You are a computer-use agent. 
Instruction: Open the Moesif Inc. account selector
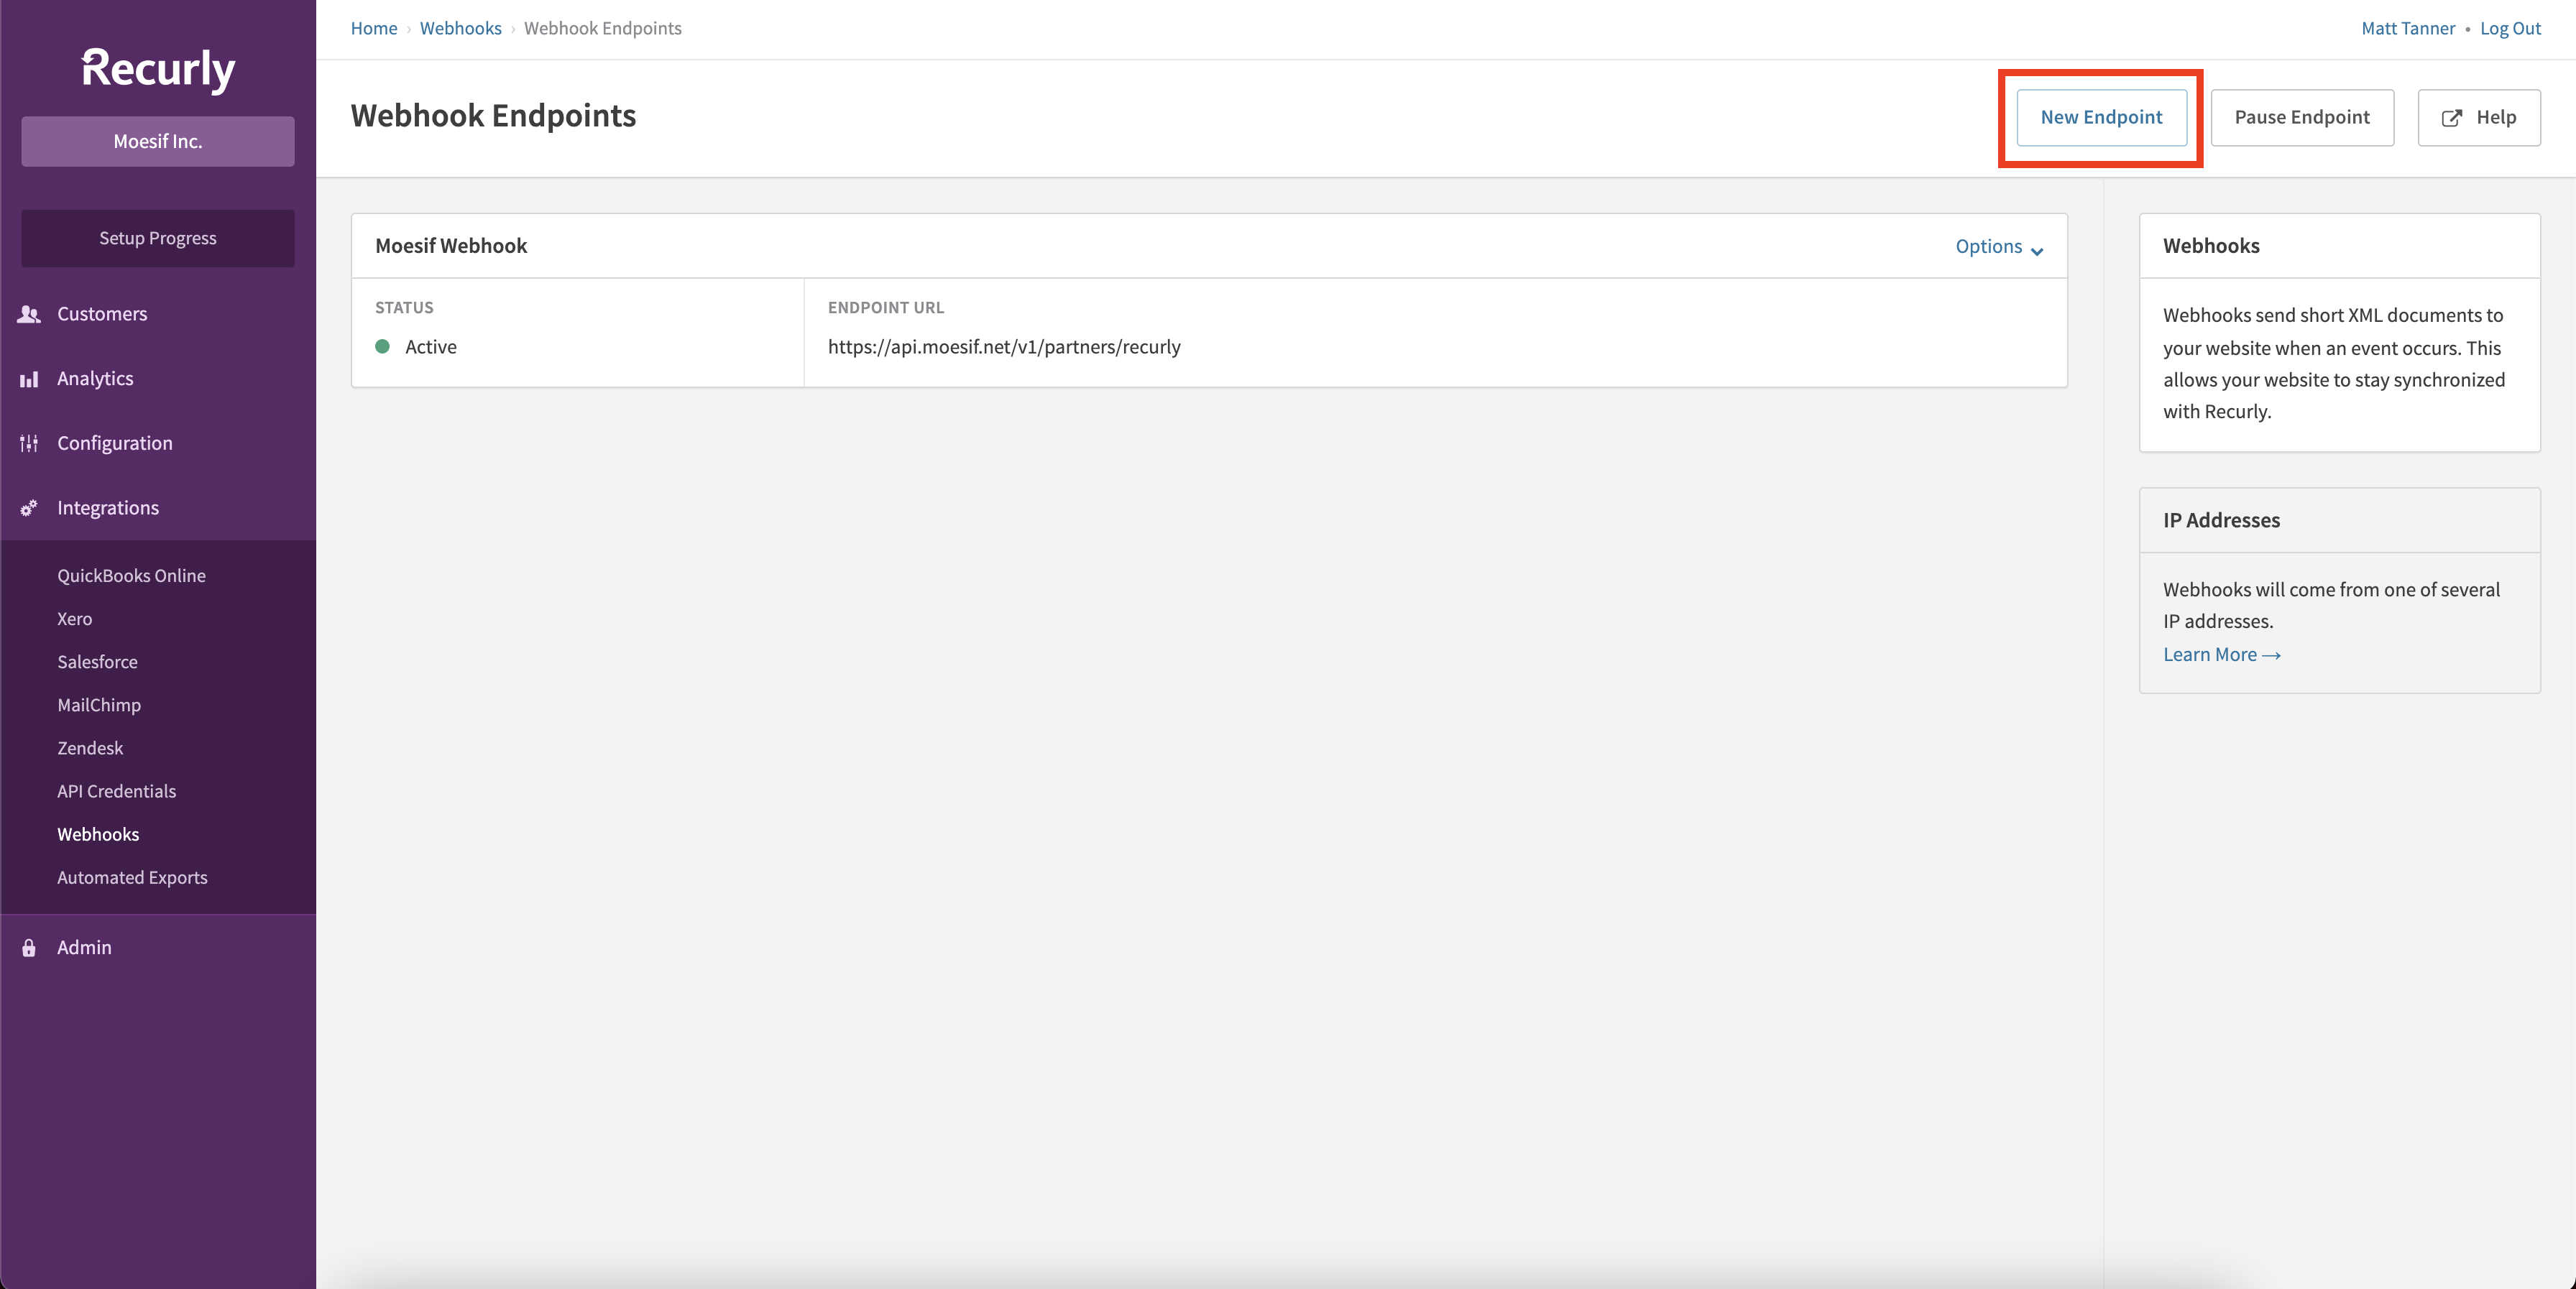coord(157,141)
